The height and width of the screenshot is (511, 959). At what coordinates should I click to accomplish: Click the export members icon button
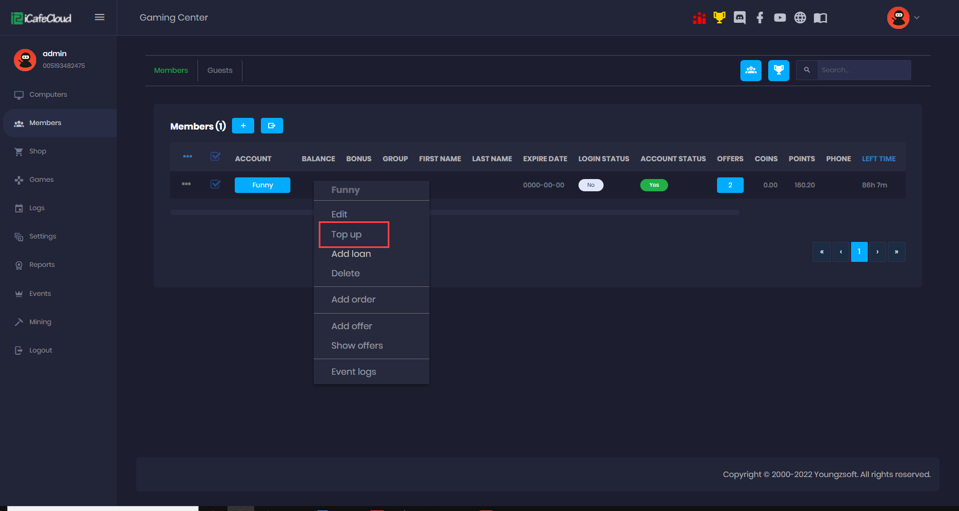pos(271,126)
